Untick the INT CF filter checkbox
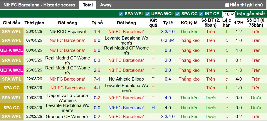The height and width of the screenshot is (121, 267). (201, 14)
